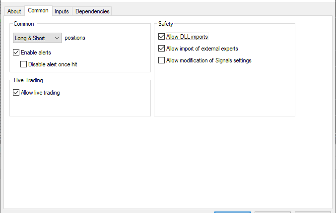Click the Common group box title
Viewport: 336px width, 213px height.
point(24,23)
